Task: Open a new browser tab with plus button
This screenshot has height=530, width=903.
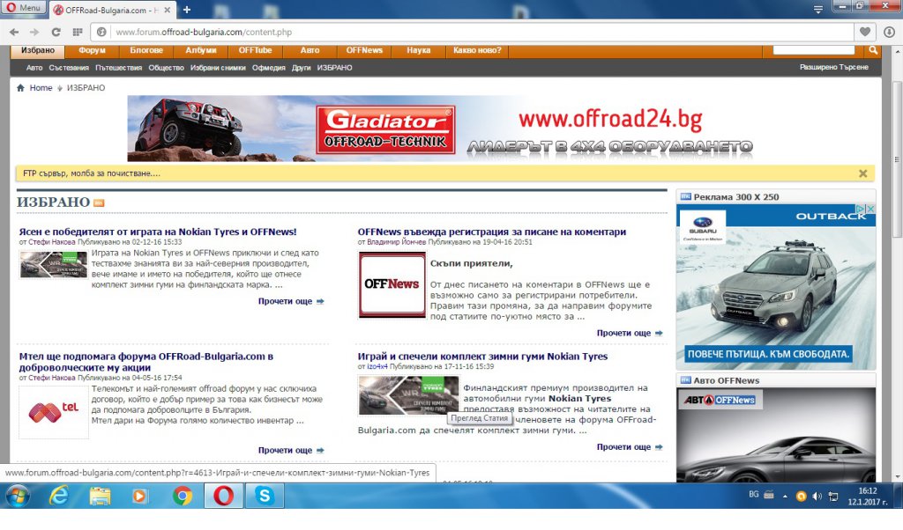Action: pos(187,10)
